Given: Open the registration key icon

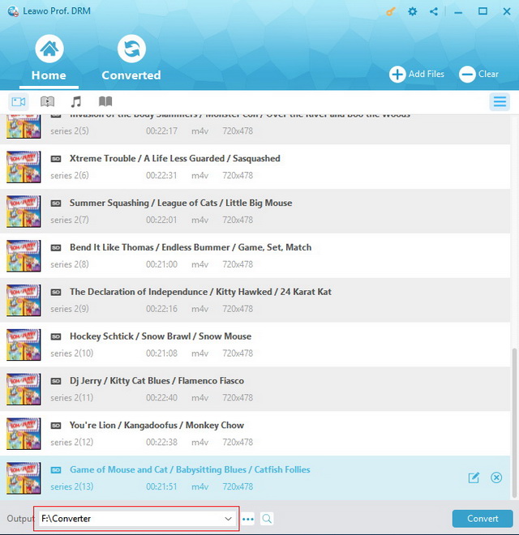Looking at the screenshot, I should (x=390, y=11).
